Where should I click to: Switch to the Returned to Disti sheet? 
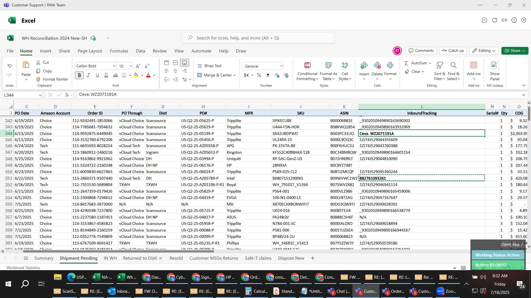pyautogui.click(x=140, y=258)
